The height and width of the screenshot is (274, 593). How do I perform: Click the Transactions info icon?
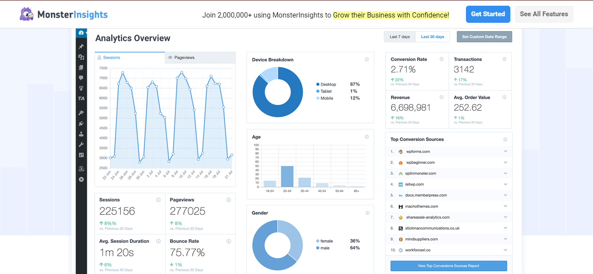[504, 59]
